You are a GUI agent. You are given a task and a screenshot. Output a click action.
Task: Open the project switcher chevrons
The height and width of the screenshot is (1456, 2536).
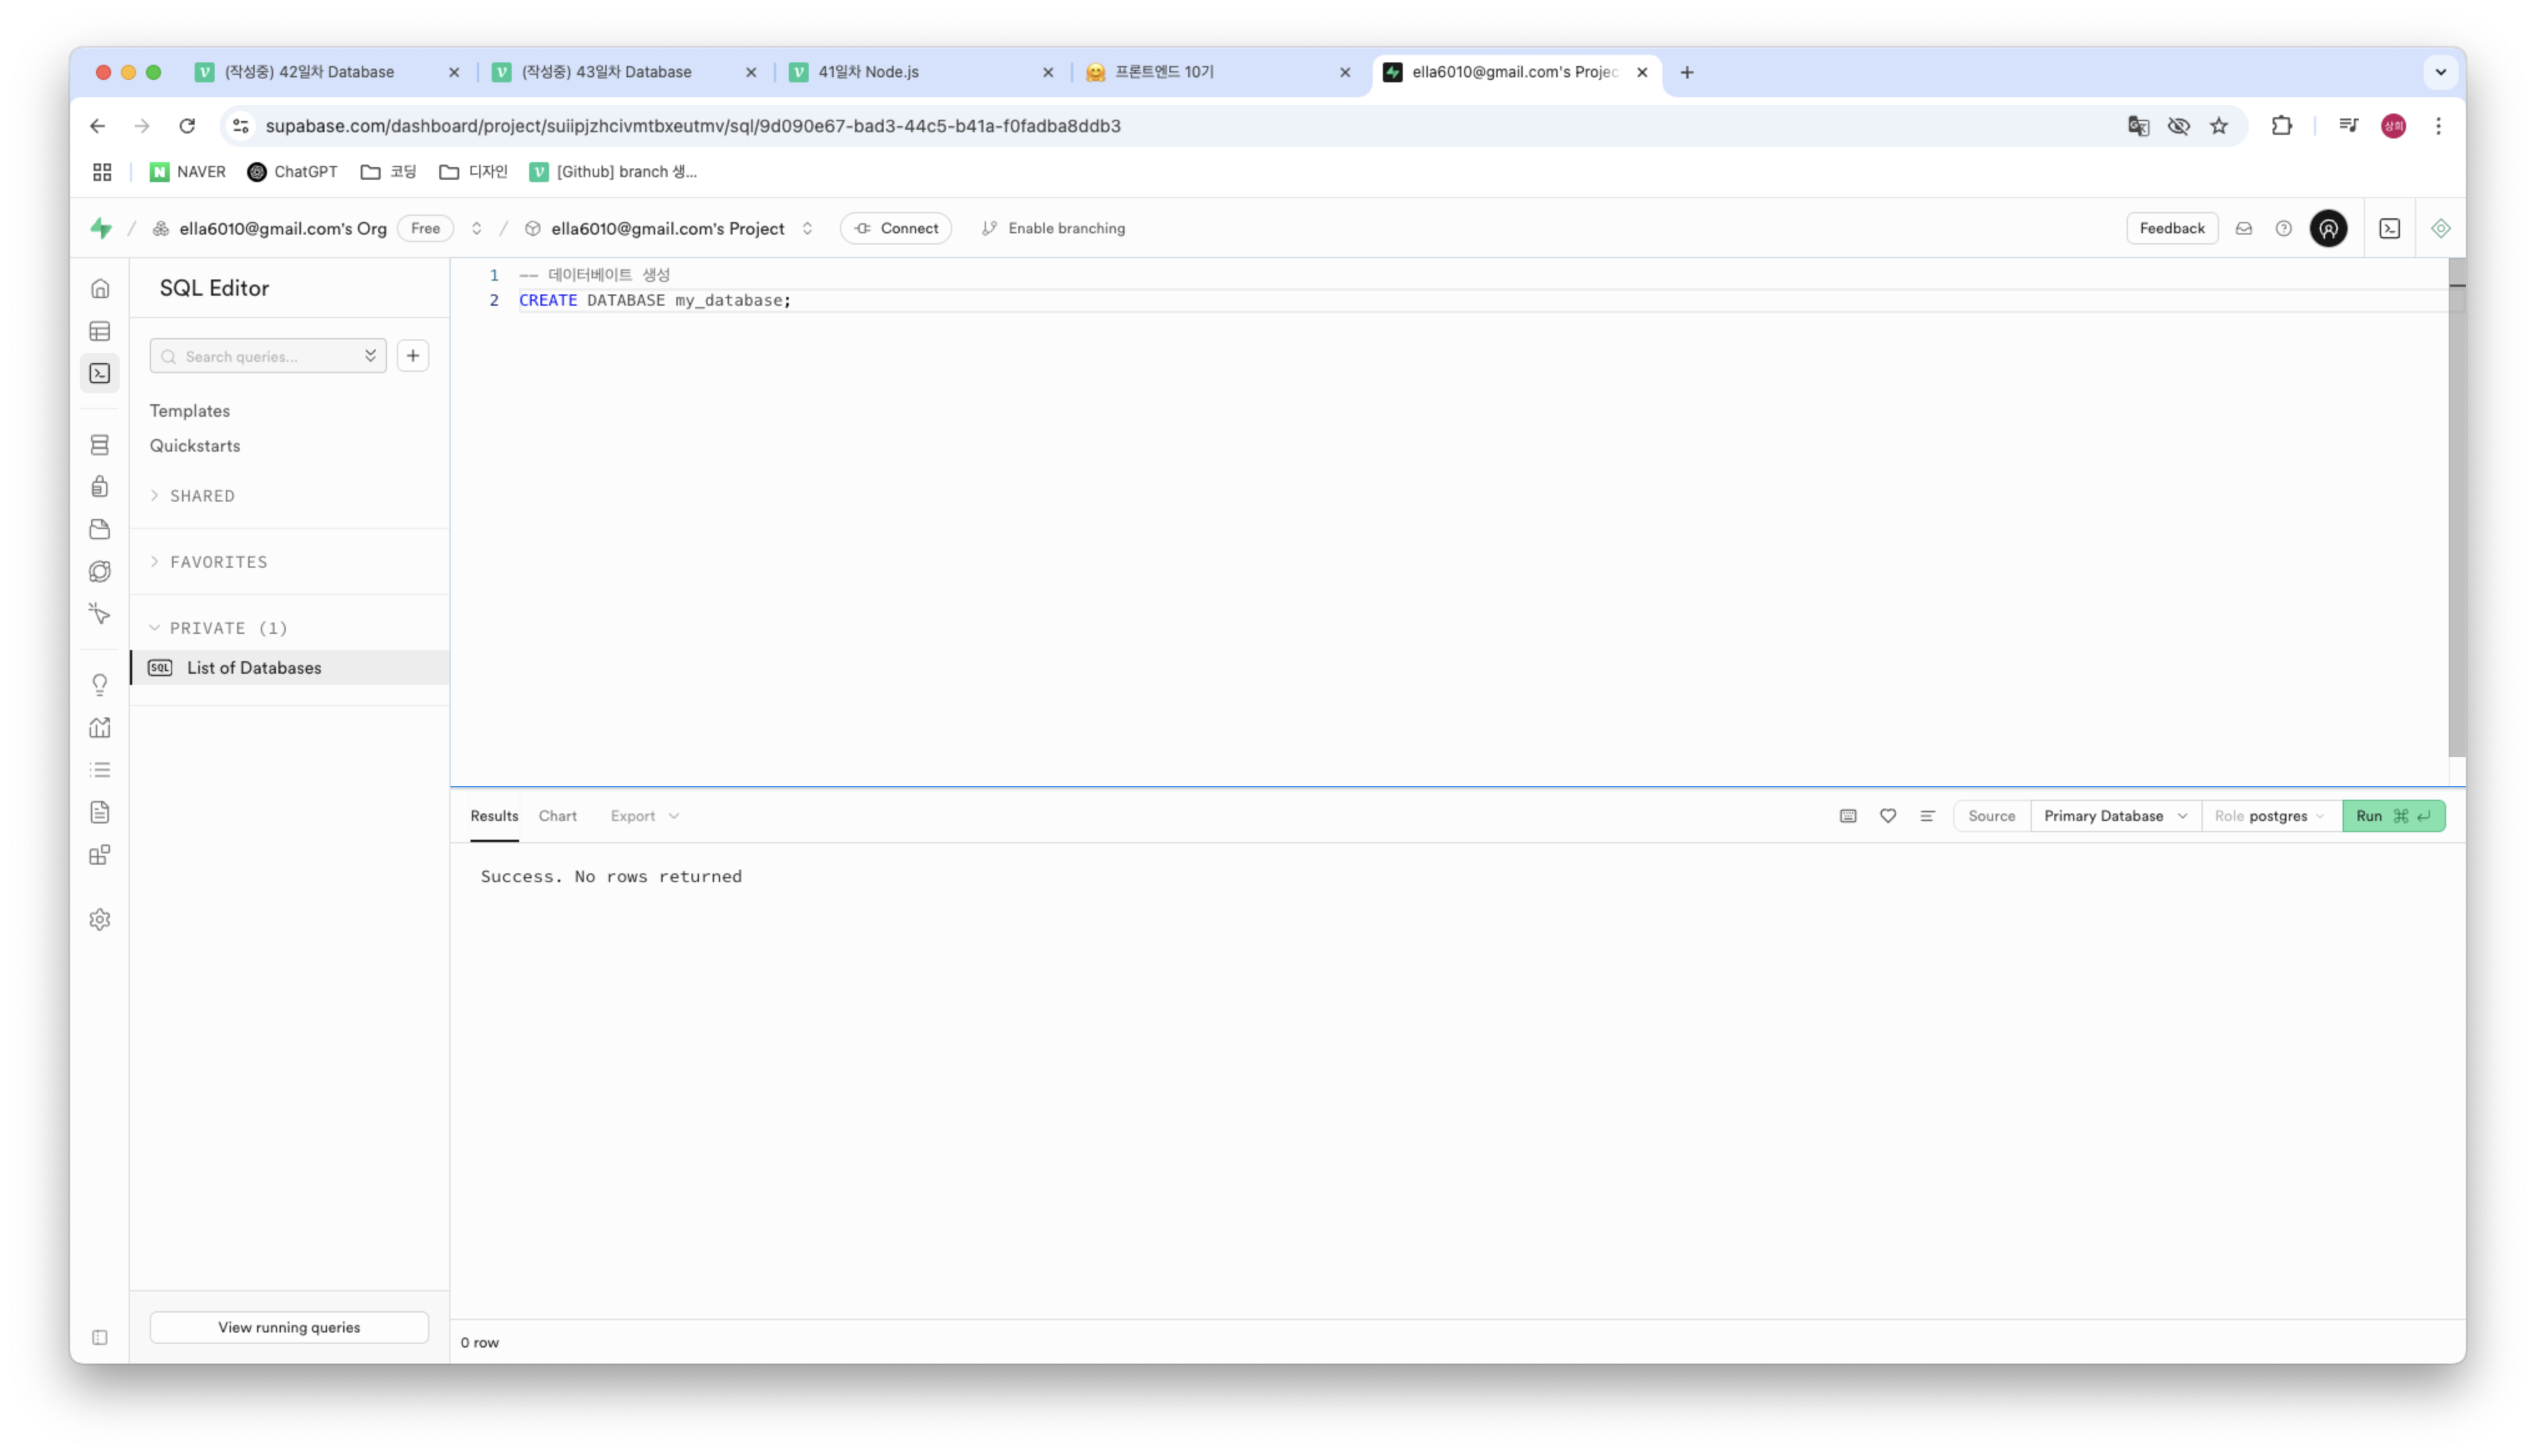(x=807, y=228)
